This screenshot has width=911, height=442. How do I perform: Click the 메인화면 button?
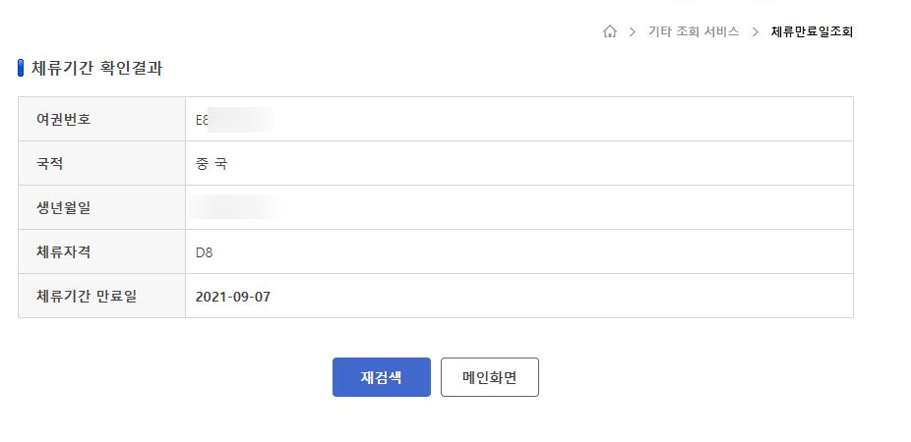coord(490,377)
